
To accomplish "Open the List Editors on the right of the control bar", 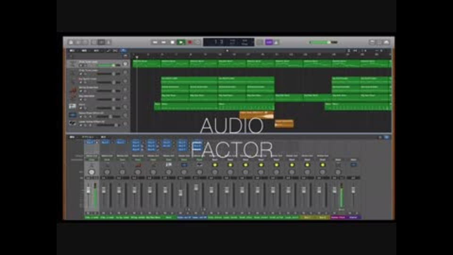I will (x=372, y=42).
